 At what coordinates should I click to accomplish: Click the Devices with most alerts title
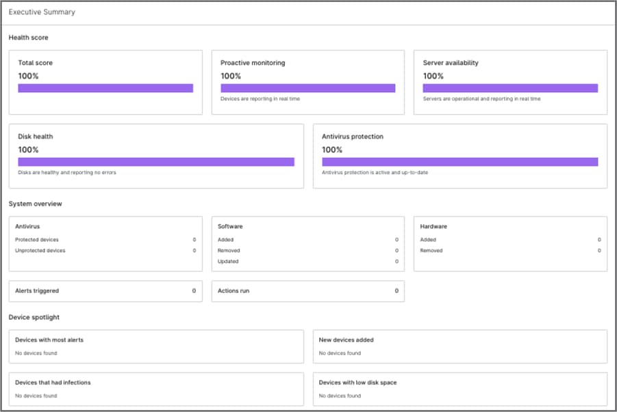click(x=49, y=340)
